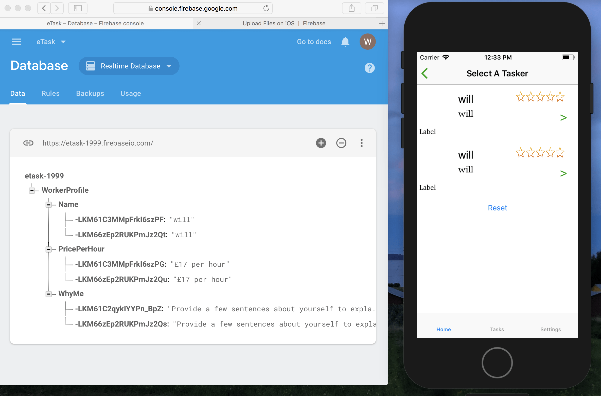601x396 pixels.
Task: Tap second tasker's bold will name
Action: click(x=466, y=155)
